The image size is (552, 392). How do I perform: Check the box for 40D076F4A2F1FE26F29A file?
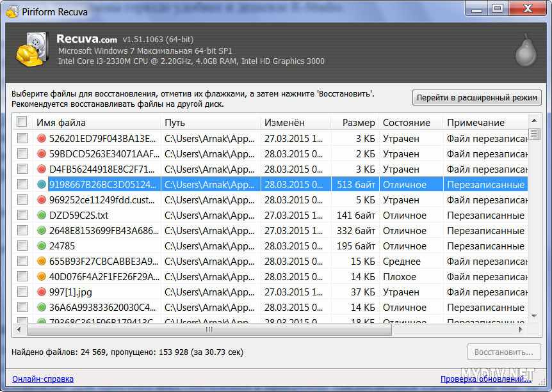(x=22, y=276)
